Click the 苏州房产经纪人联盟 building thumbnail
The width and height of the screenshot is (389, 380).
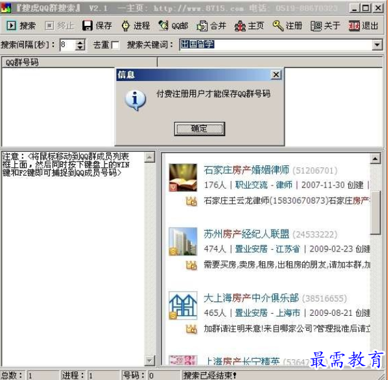pos(183,241)
